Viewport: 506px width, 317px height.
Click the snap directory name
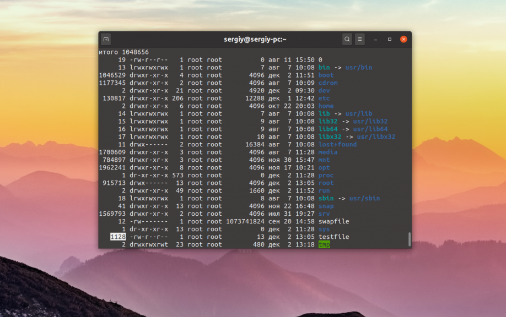click(x=326, y=206)
